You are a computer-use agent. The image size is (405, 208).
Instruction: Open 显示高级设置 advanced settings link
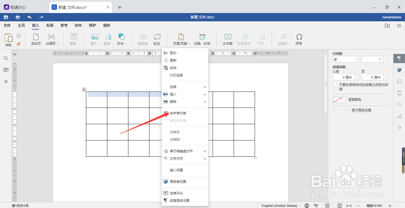[x=361, y=110]
